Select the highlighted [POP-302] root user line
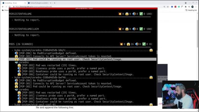The height and width of the screenshot is (112, 199). 83,59
